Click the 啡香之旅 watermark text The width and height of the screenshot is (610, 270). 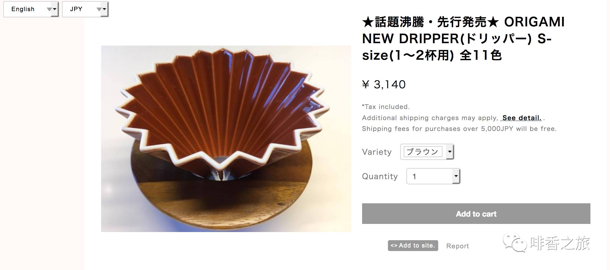[560, 243]
